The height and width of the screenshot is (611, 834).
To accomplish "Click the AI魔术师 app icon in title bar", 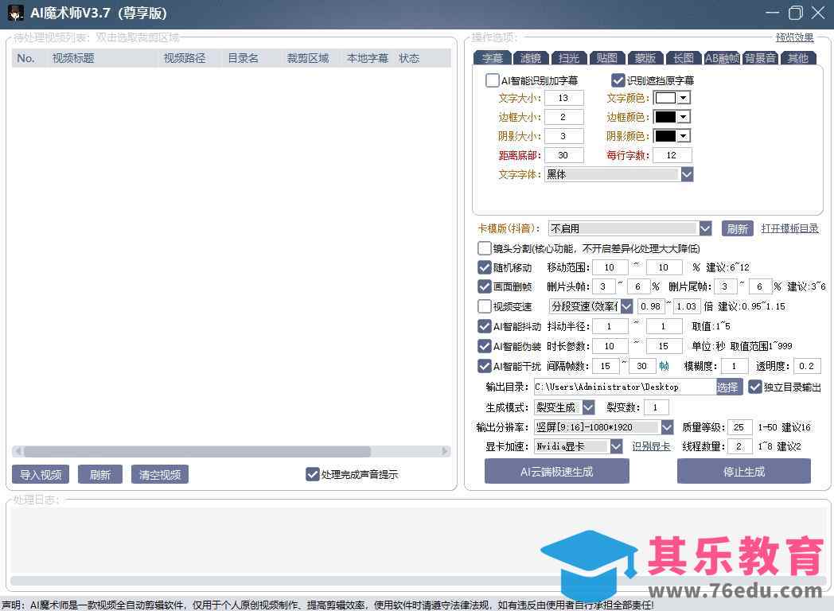I will pyautogui.click(x=16, y=14).
